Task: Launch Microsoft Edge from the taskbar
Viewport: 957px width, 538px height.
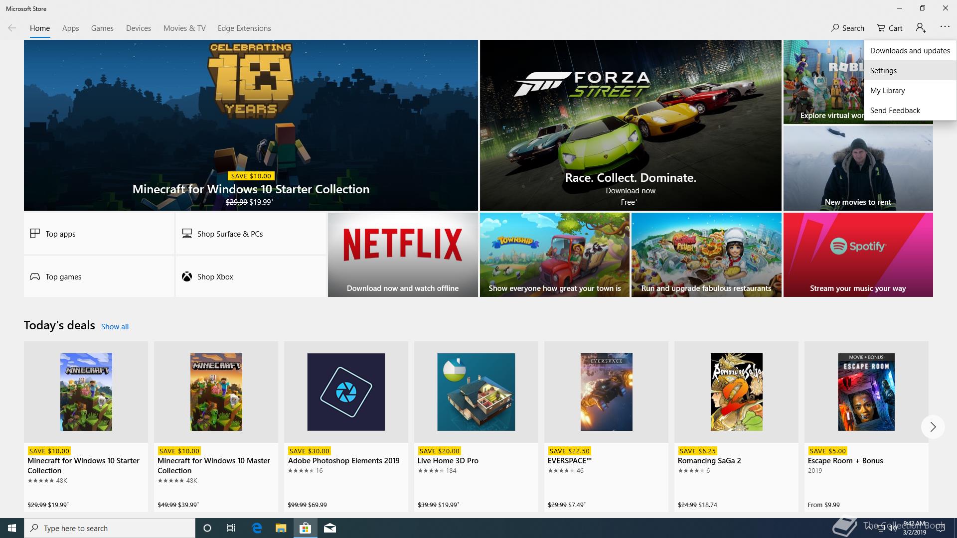Action: [257, 528]
